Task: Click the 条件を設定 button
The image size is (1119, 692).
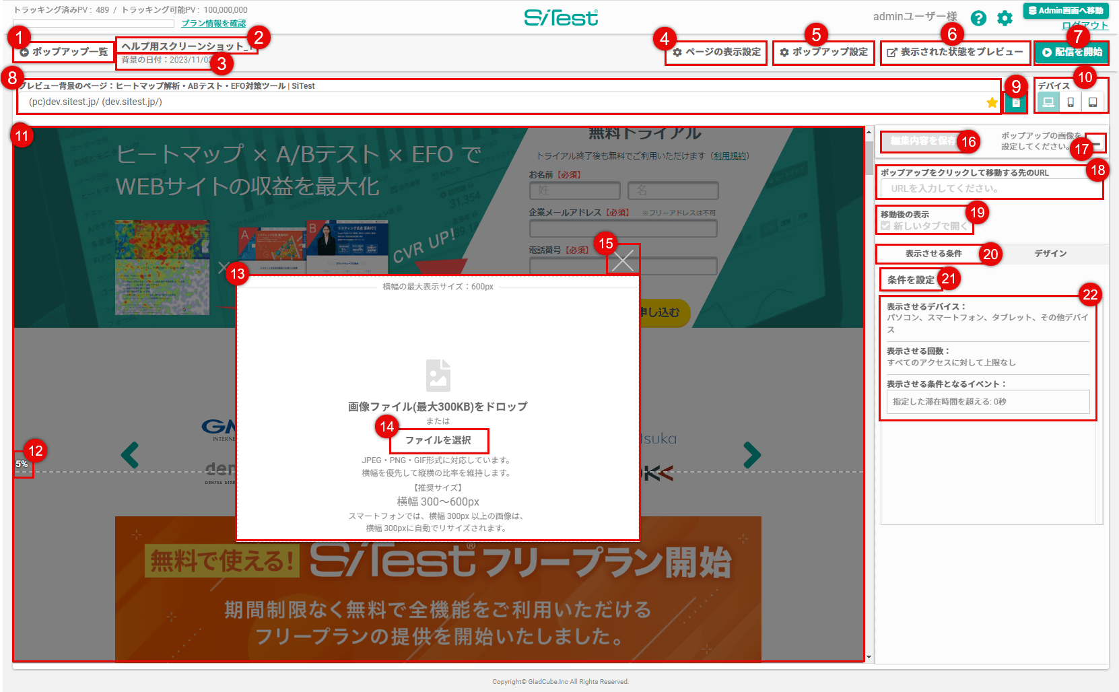Action: [911, 279]
